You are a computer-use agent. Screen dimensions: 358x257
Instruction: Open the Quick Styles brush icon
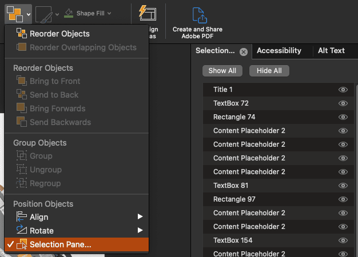(44, 15)
